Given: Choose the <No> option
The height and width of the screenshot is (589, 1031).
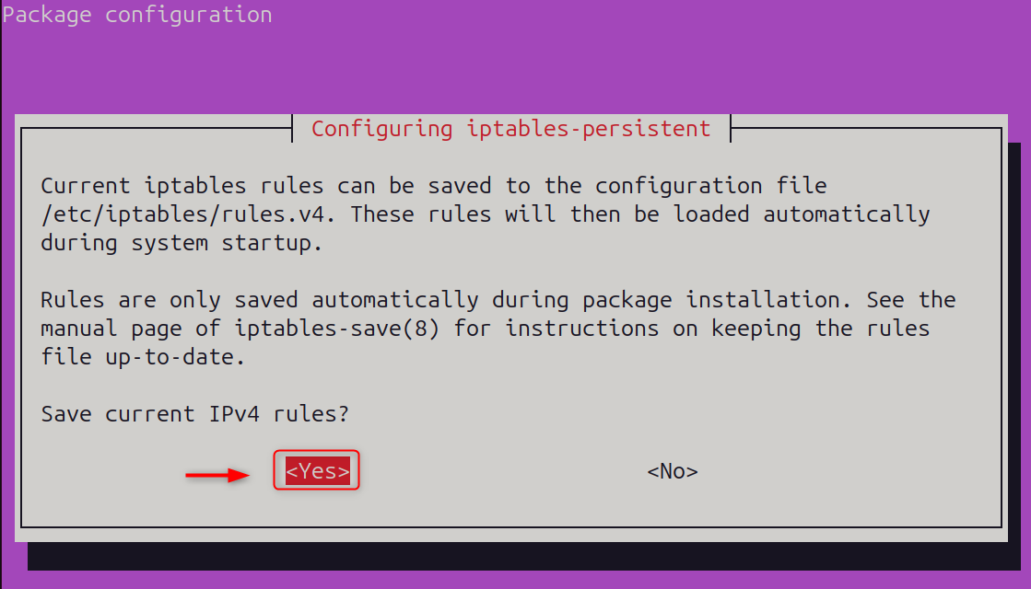Looking at the screenshot, I should click(672, 471).
